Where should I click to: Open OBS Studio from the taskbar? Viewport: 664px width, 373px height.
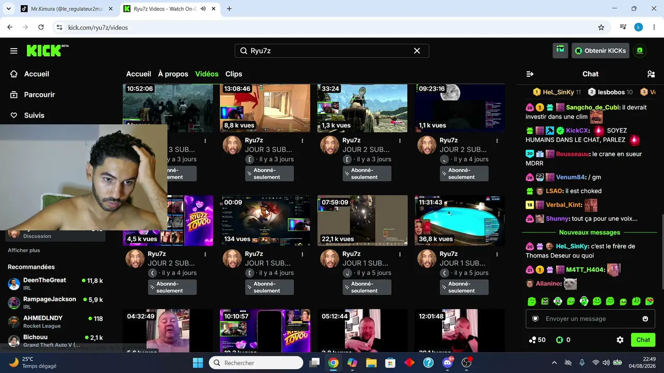467,363
